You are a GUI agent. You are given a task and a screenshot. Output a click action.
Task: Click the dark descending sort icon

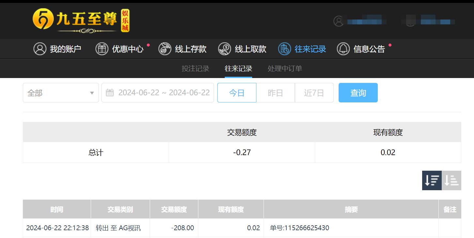(x=431, y=180)
